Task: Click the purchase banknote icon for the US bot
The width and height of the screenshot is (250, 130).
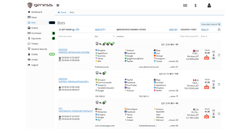Action: click(x=214, y=110)
